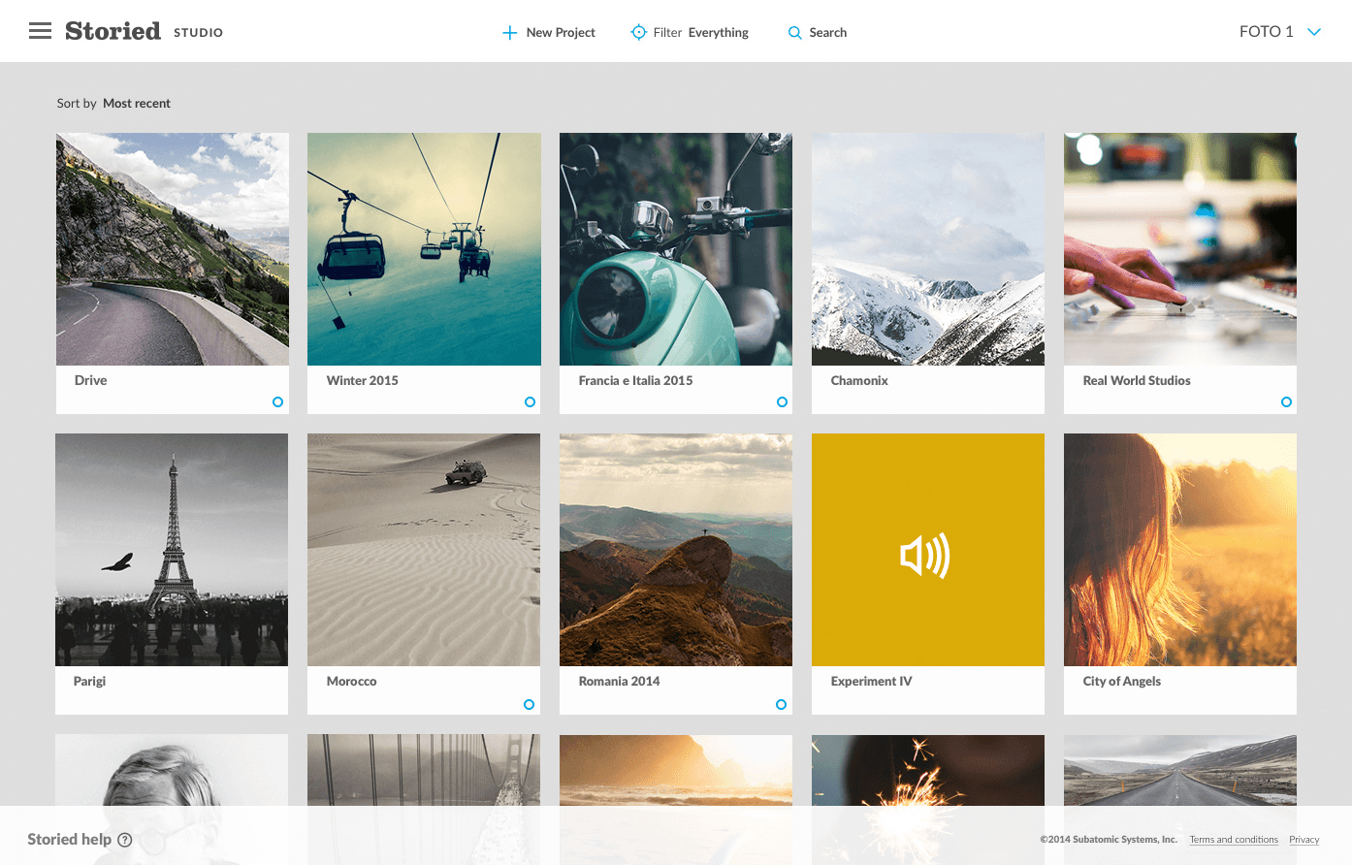Click the status circle on Francia e Italia 2015
The height and width of the screenshot is (865, 1352).
point(782,401)
